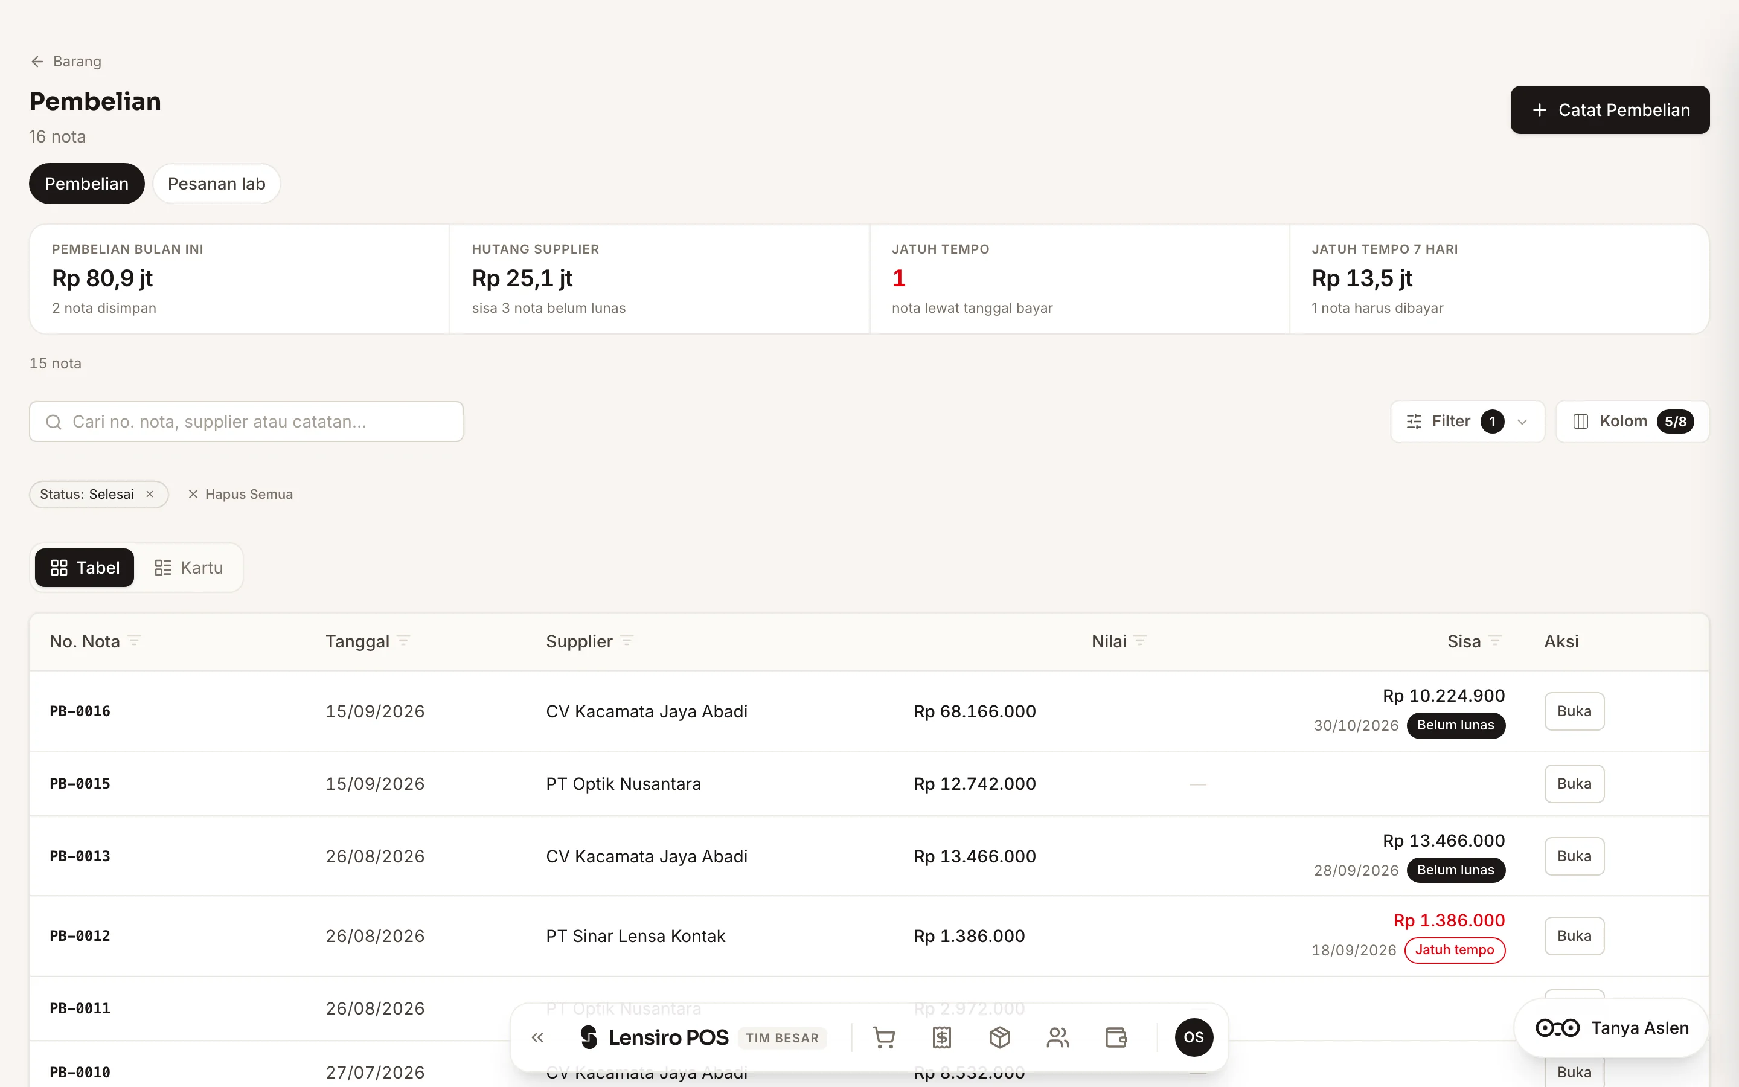Sort by Supplier column icon
This screenshot has height=1087, width=1739.
click(x=627, y=641)
